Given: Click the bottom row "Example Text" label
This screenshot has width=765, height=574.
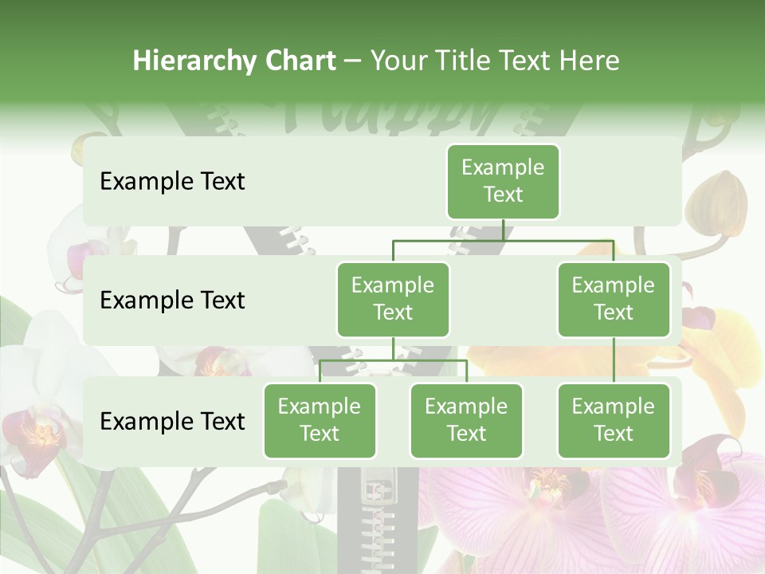Looking at the screenshot, I should [x=172, y=422].
